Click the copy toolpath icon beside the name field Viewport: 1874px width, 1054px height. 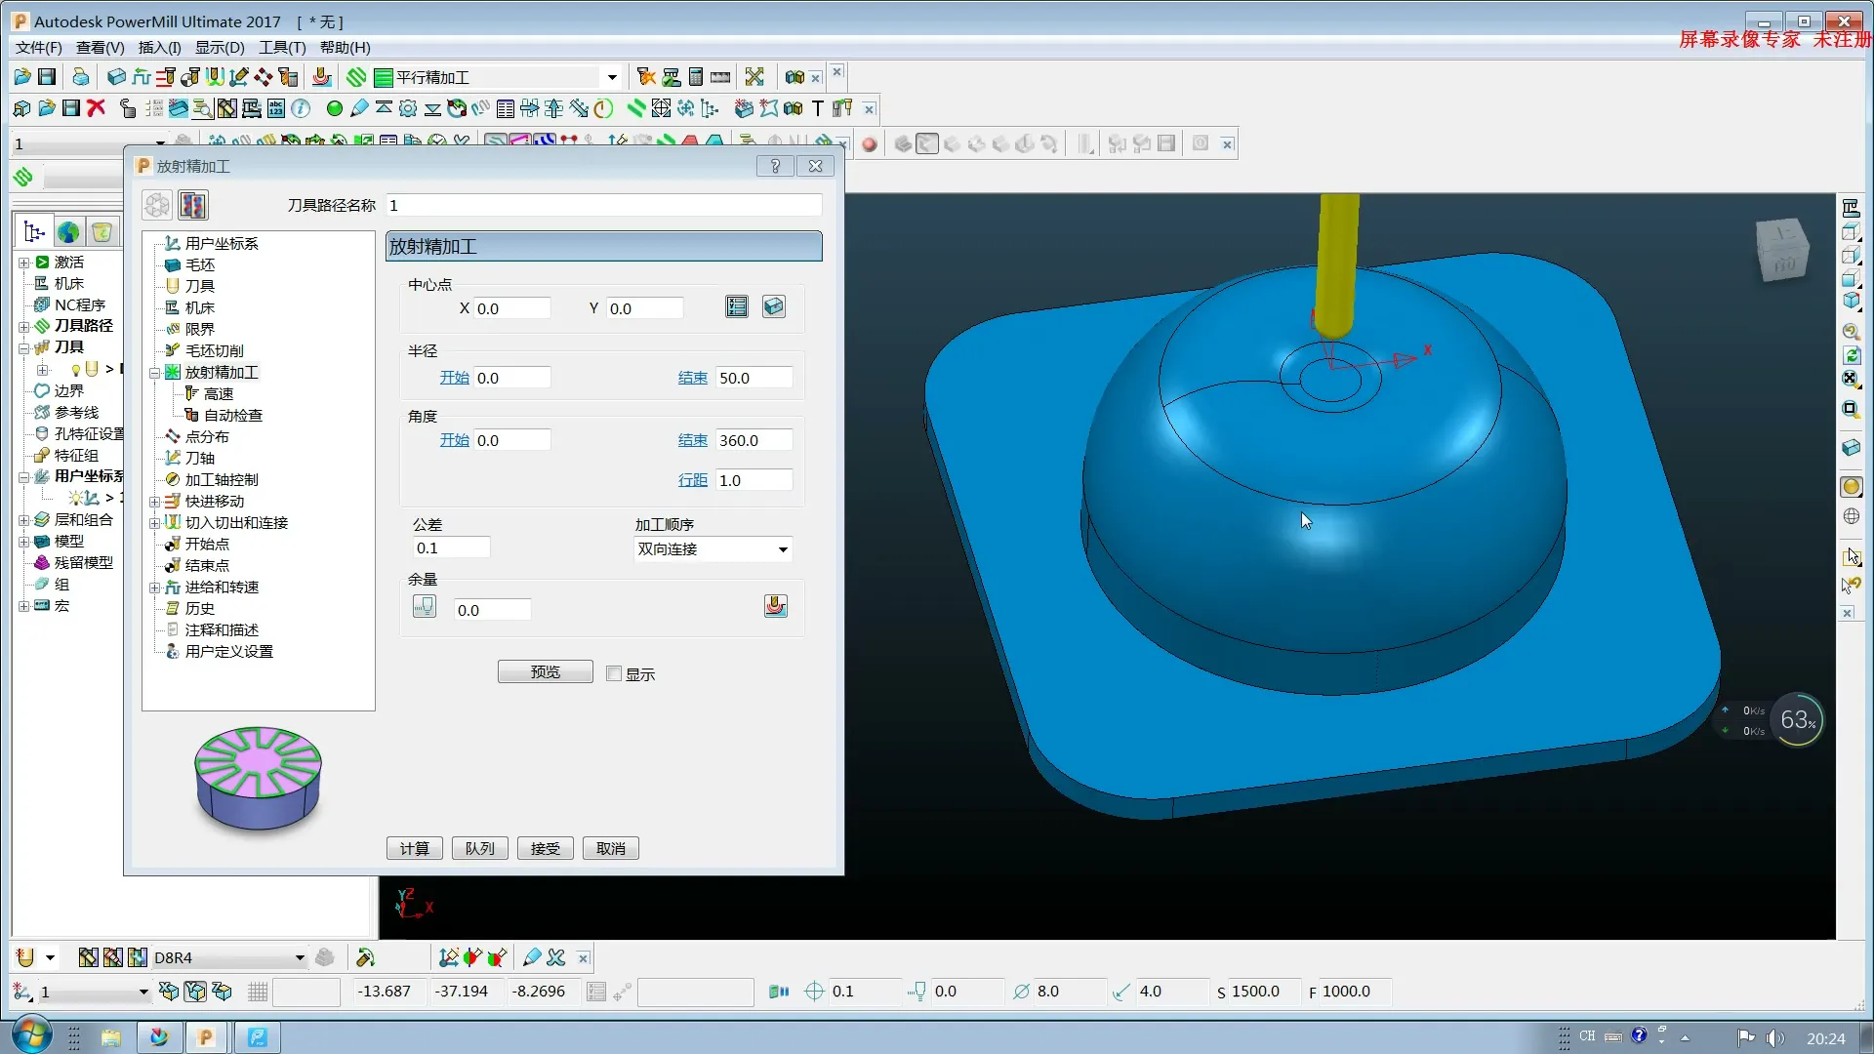[192, 205]
